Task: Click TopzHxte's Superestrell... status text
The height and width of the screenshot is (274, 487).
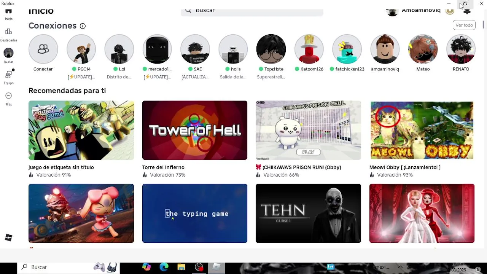Action: [271, 77]
